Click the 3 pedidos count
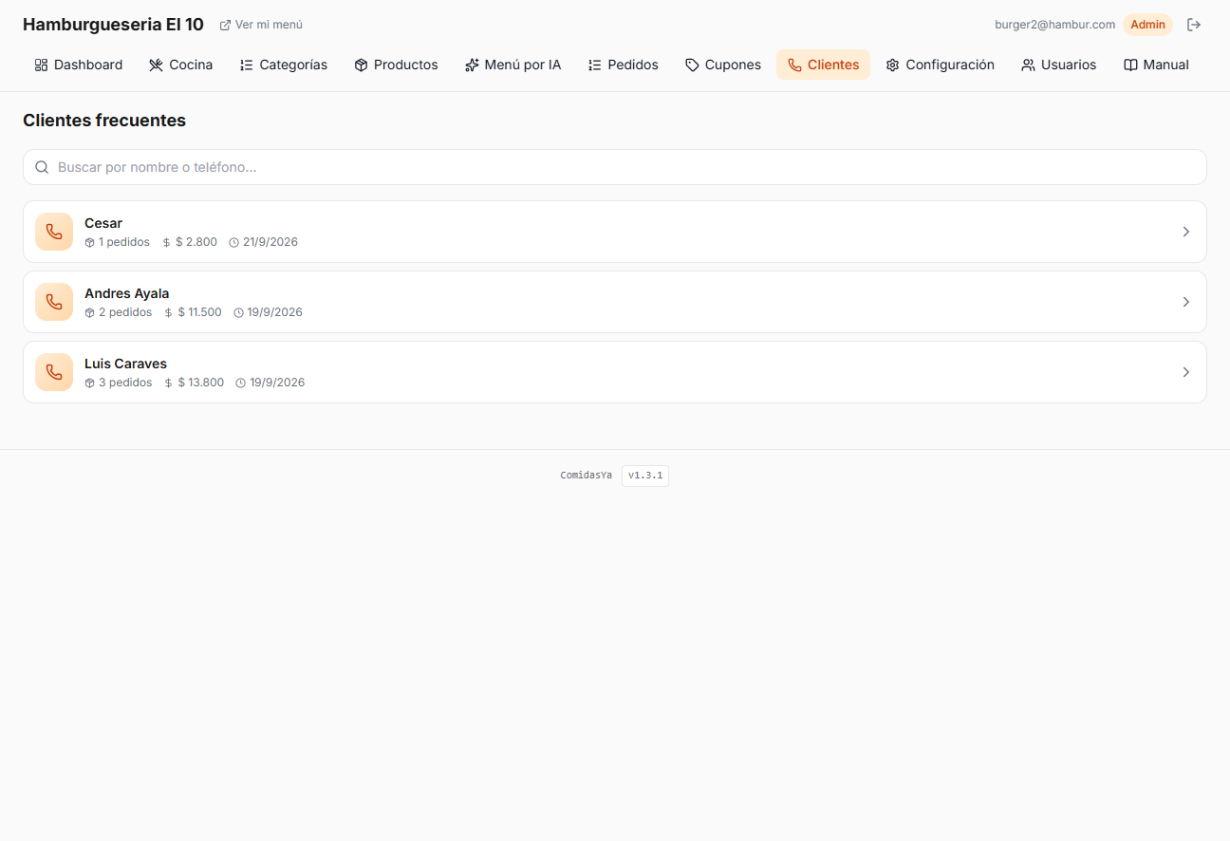Viewport: 1230px width, 841px height. pos(119,383)
